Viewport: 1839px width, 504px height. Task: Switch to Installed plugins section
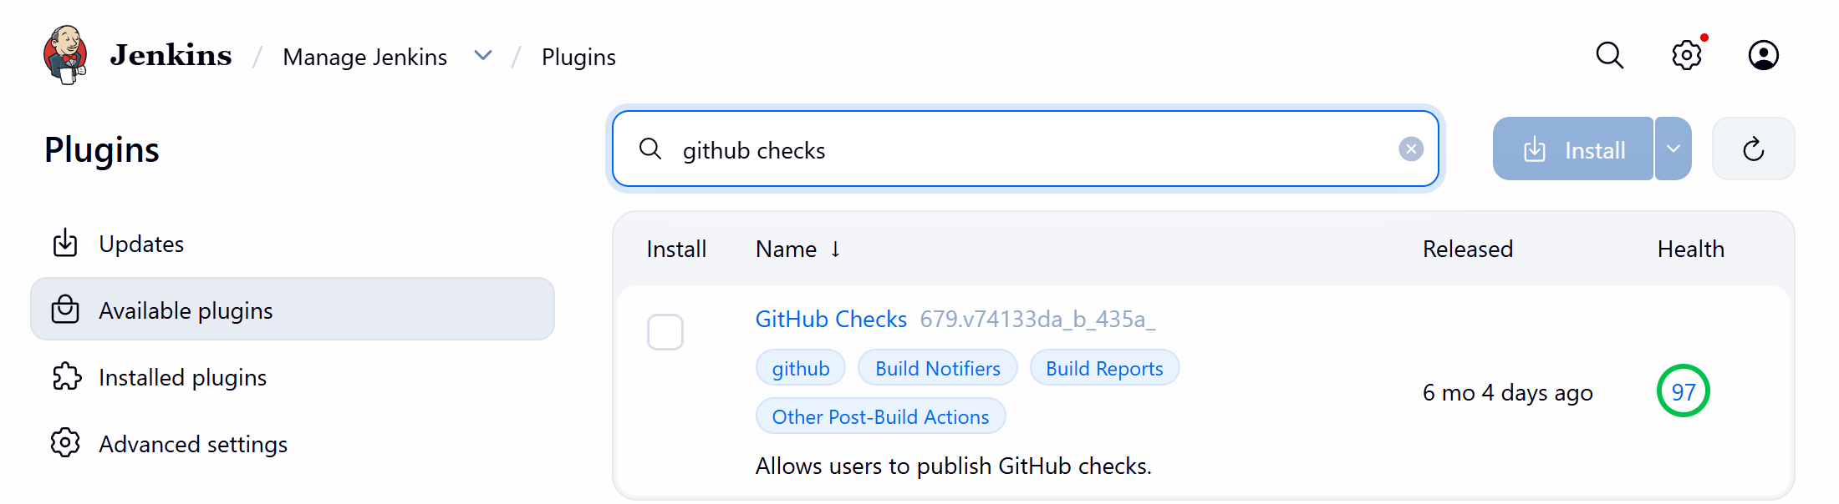[x=293, y=376]
